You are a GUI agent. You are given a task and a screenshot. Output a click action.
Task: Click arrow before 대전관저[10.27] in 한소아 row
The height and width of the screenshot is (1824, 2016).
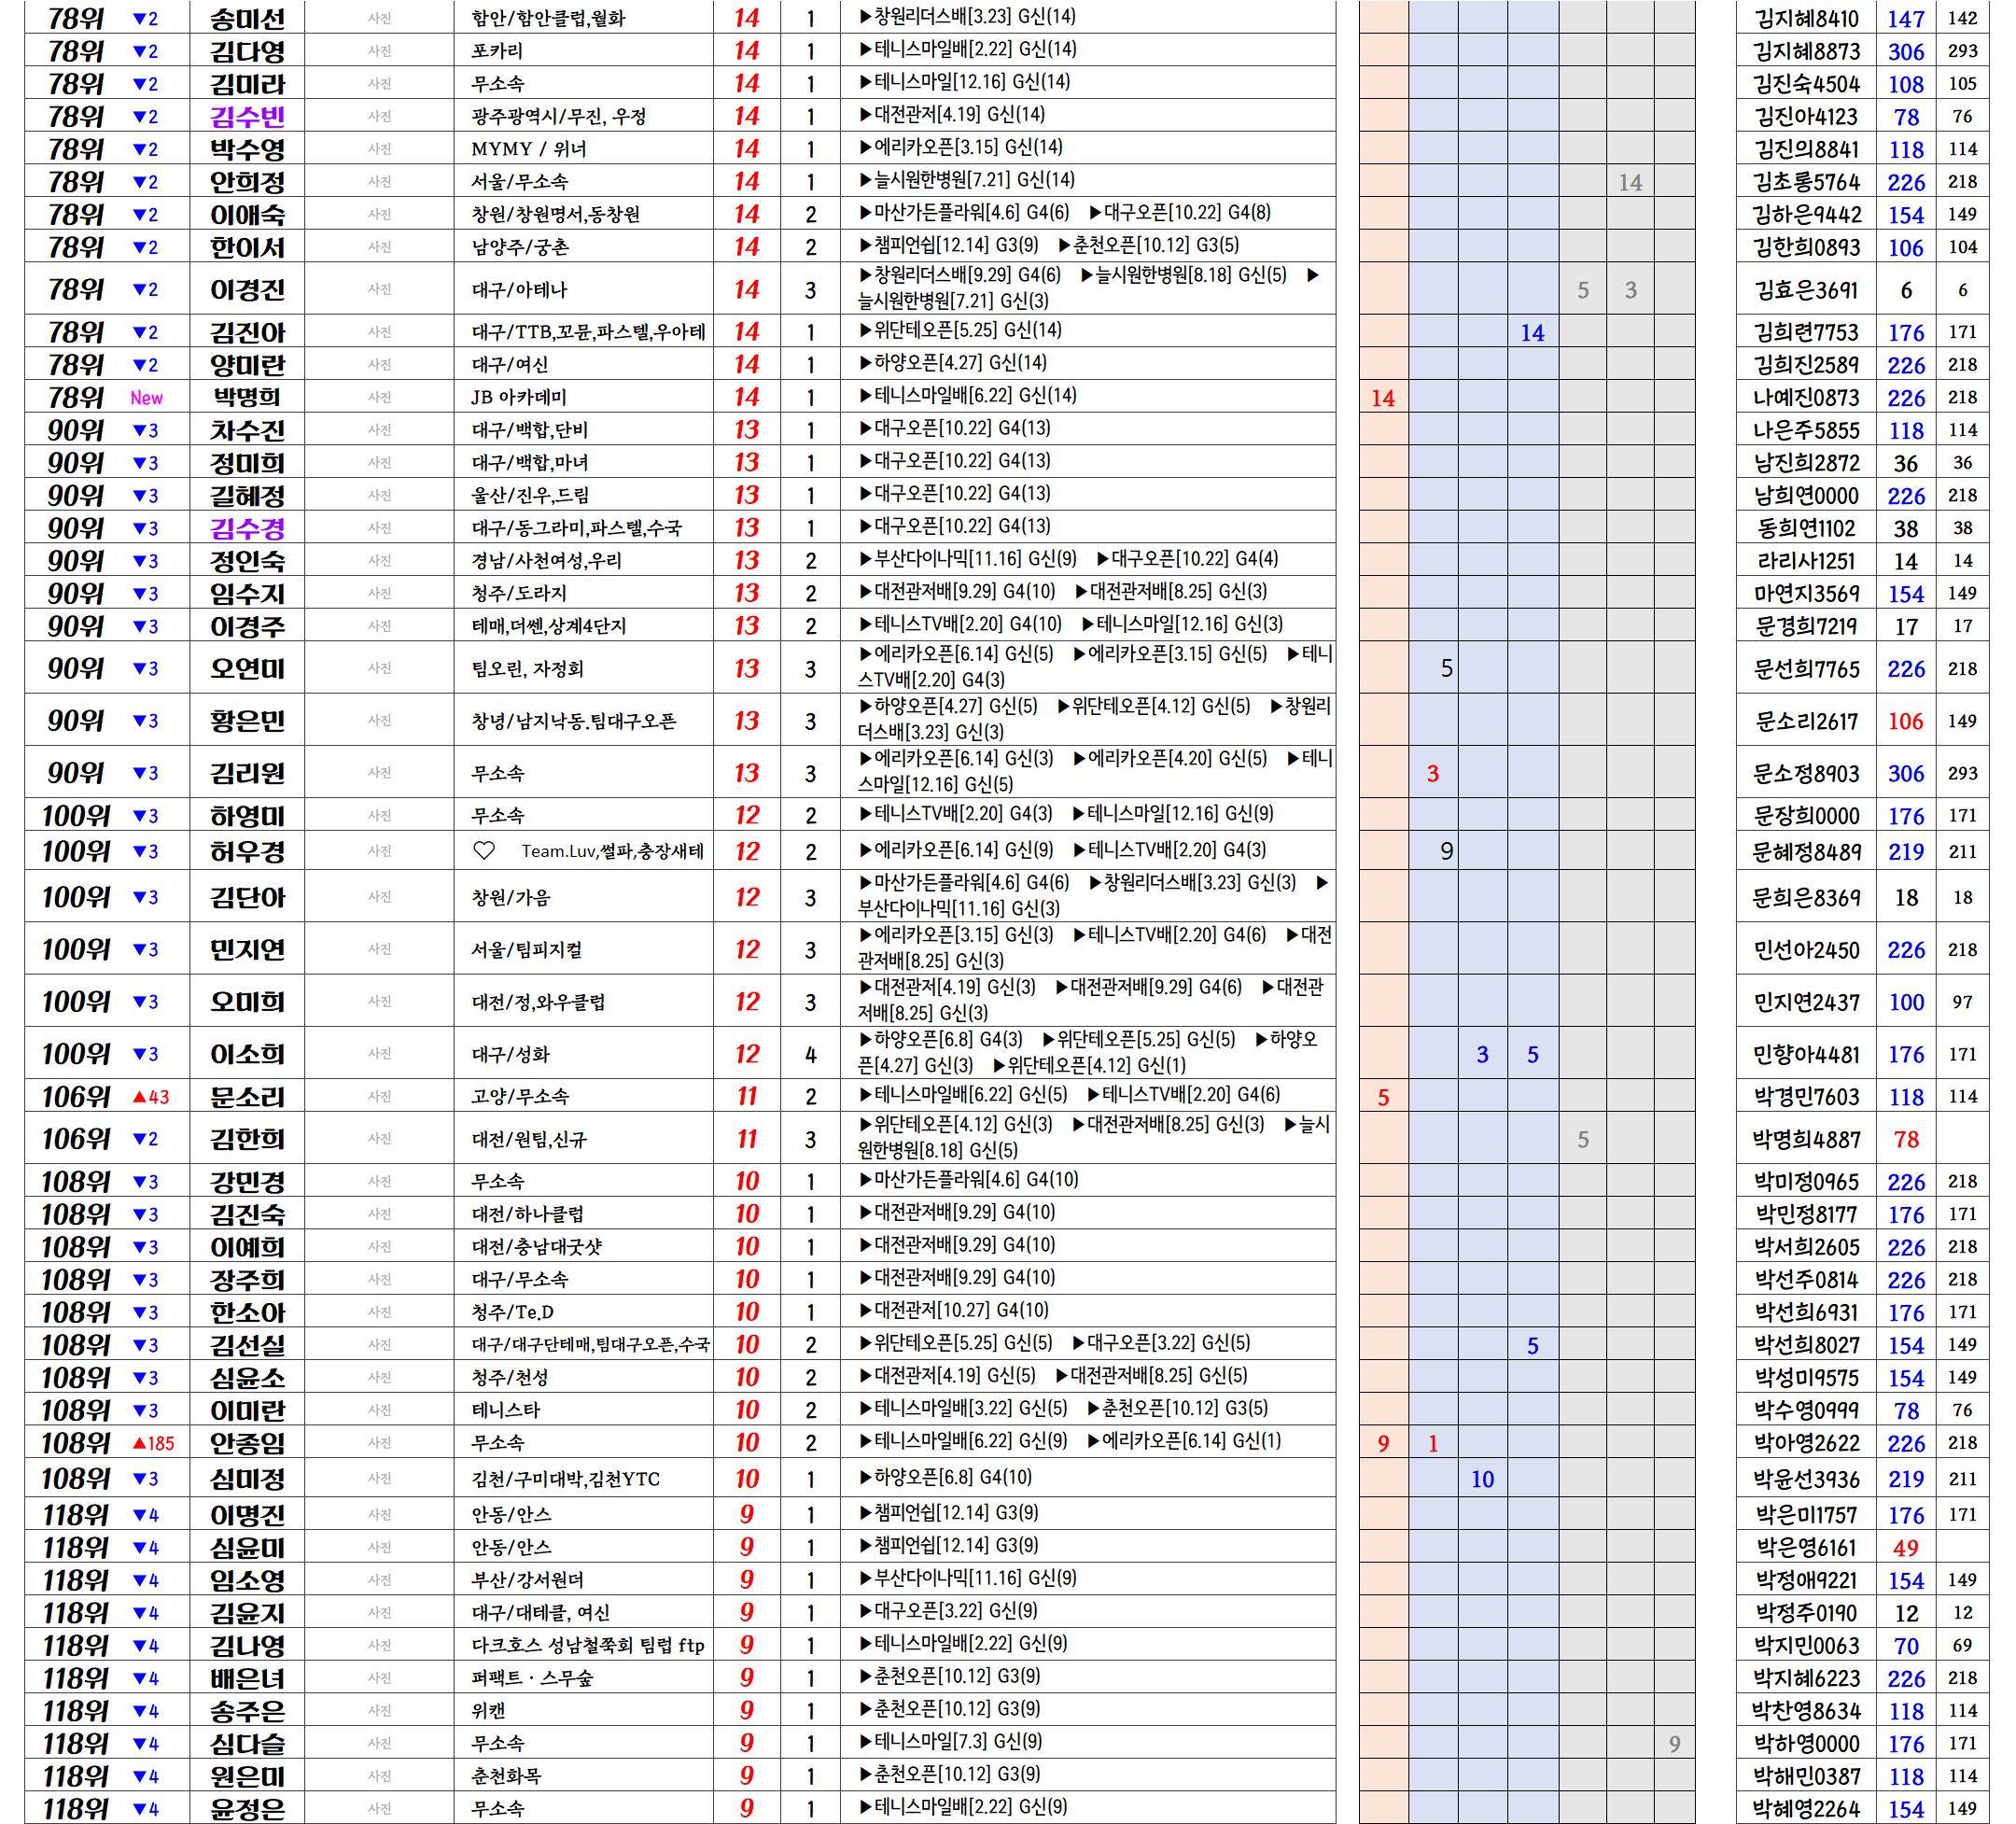pos(865,1311)
